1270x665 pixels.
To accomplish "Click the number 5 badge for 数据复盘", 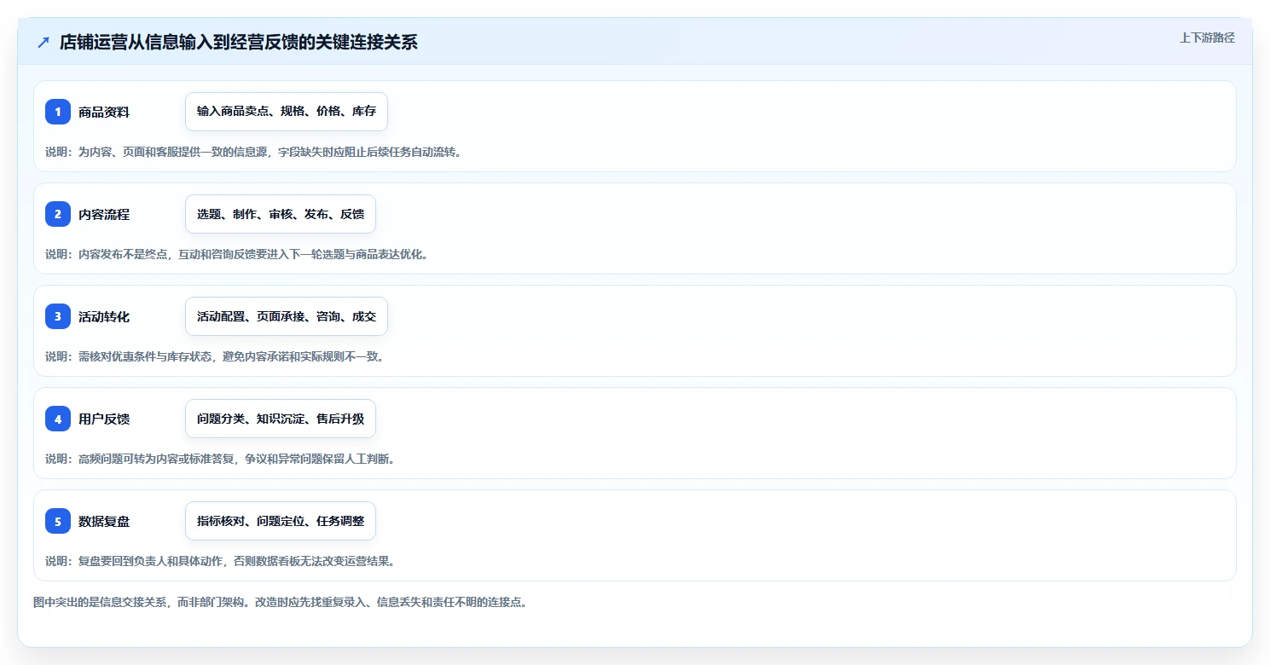I will point(58,521).
